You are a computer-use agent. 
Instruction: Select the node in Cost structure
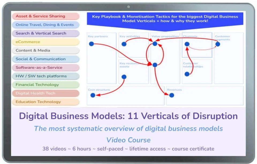click(x=93, y=95)
